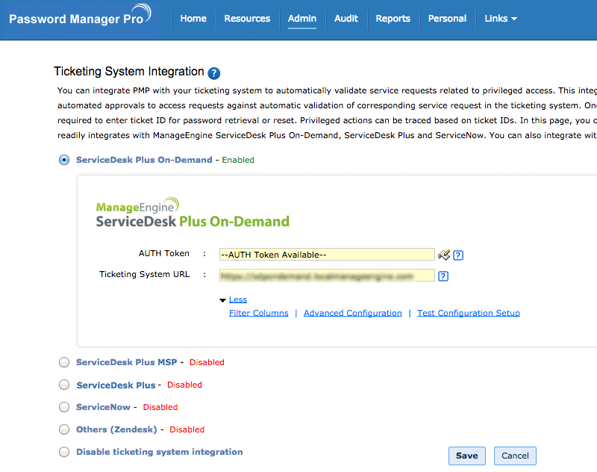This screenshot has height=472, width=597.
Task: Open the Advanced Configuration link
Action: click(x=353, y=313)
